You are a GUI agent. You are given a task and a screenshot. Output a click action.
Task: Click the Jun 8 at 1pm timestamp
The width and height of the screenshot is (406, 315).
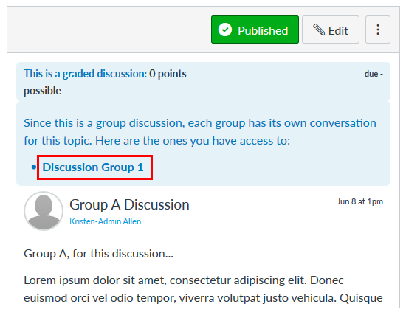coord(360,201)
